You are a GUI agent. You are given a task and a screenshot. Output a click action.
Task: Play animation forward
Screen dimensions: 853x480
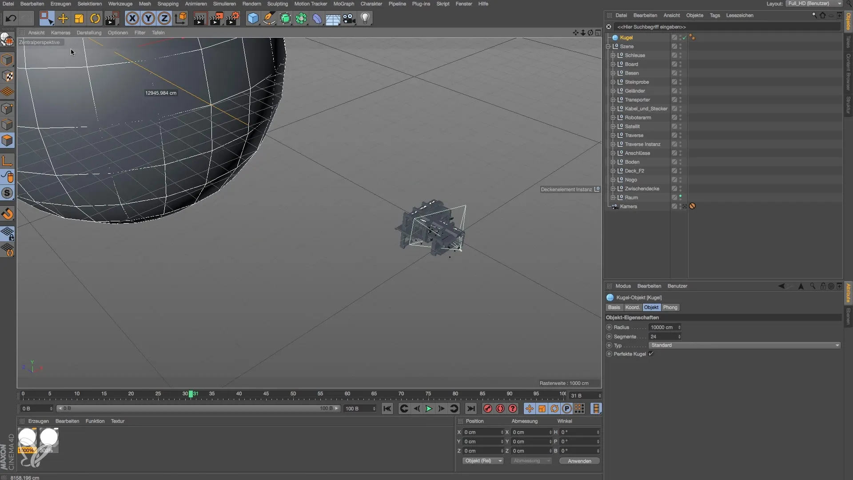click(429, 408)
